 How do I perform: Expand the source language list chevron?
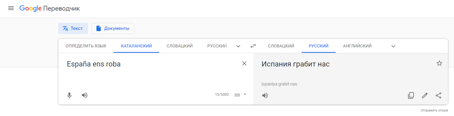[x=238, y=46]
